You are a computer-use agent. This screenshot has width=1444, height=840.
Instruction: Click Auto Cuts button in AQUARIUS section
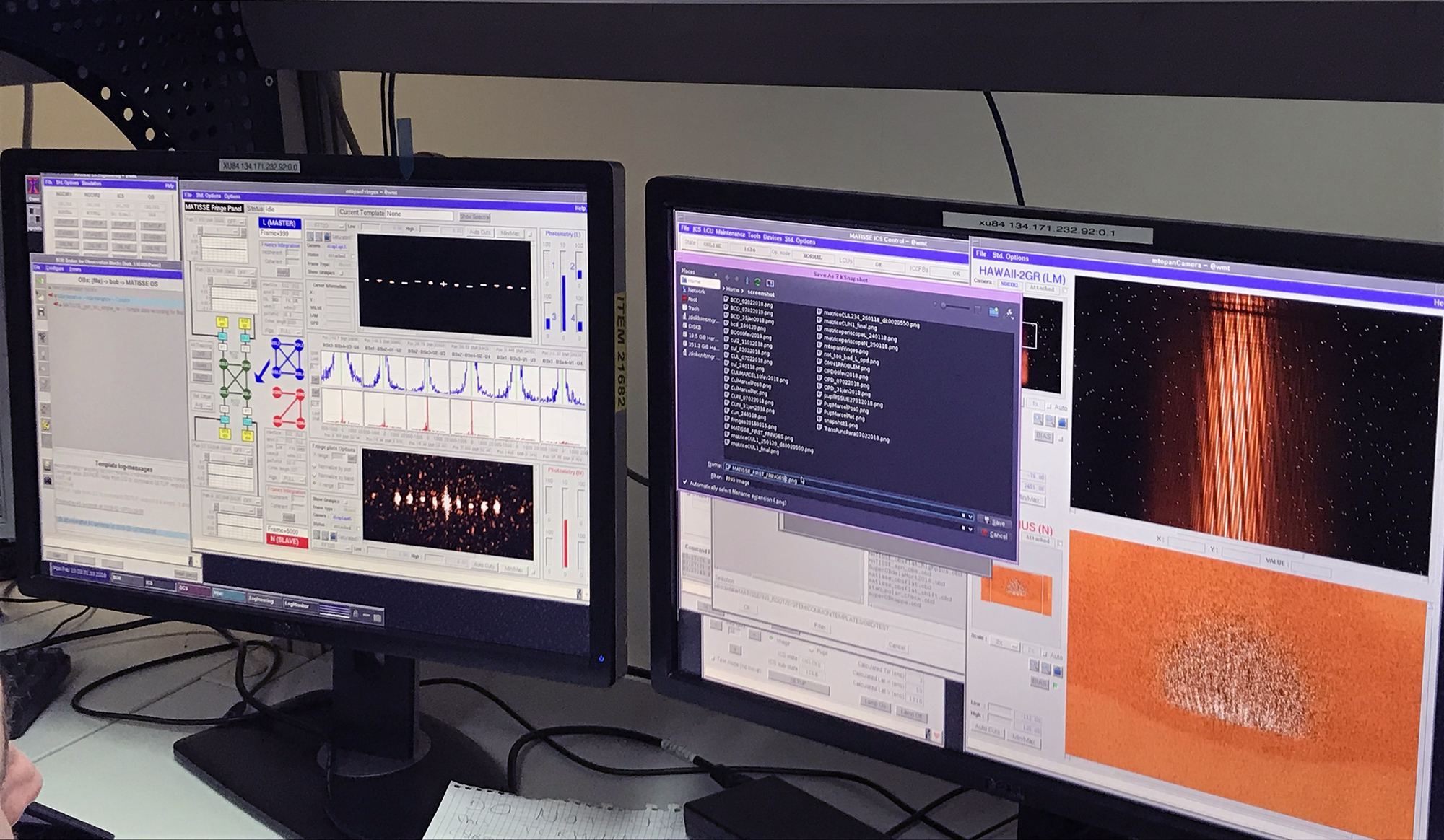(988, 732)
